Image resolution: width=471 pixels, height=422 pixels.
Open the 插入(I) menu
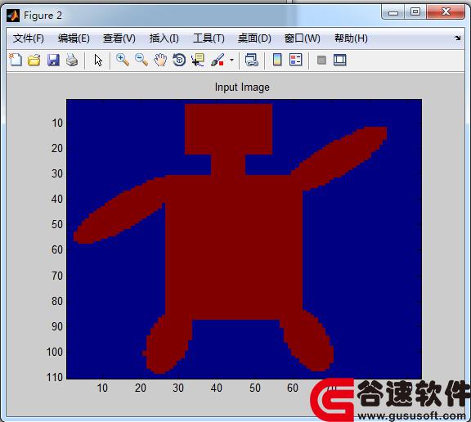click(x=164, y=38)
